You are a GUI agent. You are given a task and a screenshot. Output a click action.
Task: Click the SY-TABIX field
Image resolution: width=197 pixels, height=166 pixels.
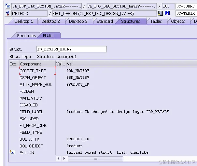[186, 13]
